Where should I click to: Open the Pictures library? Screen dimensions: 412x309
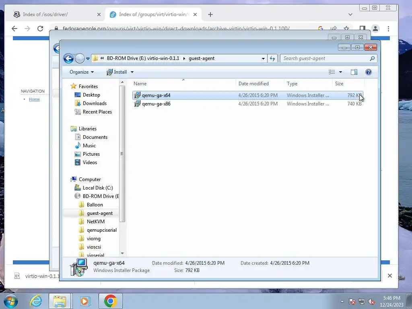pos(91,154)
